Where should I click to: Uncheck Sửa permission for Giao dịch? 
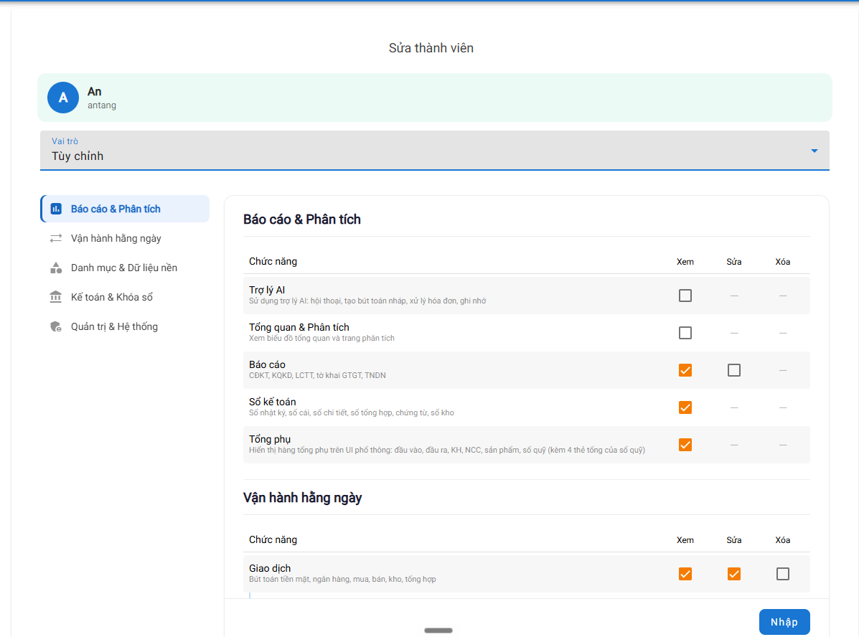click(734, 574)
